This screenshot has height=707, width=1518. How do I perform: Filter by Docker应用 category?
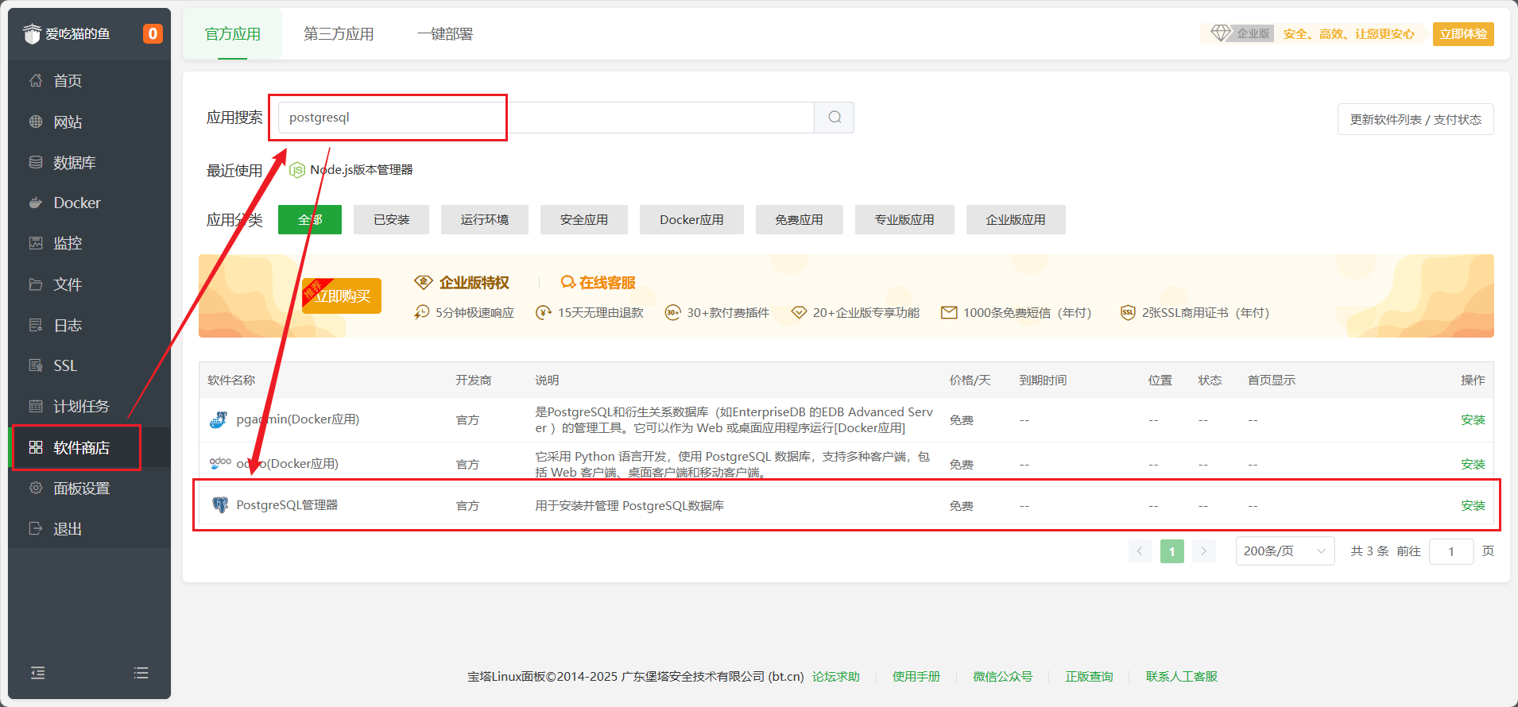[691, 220]
